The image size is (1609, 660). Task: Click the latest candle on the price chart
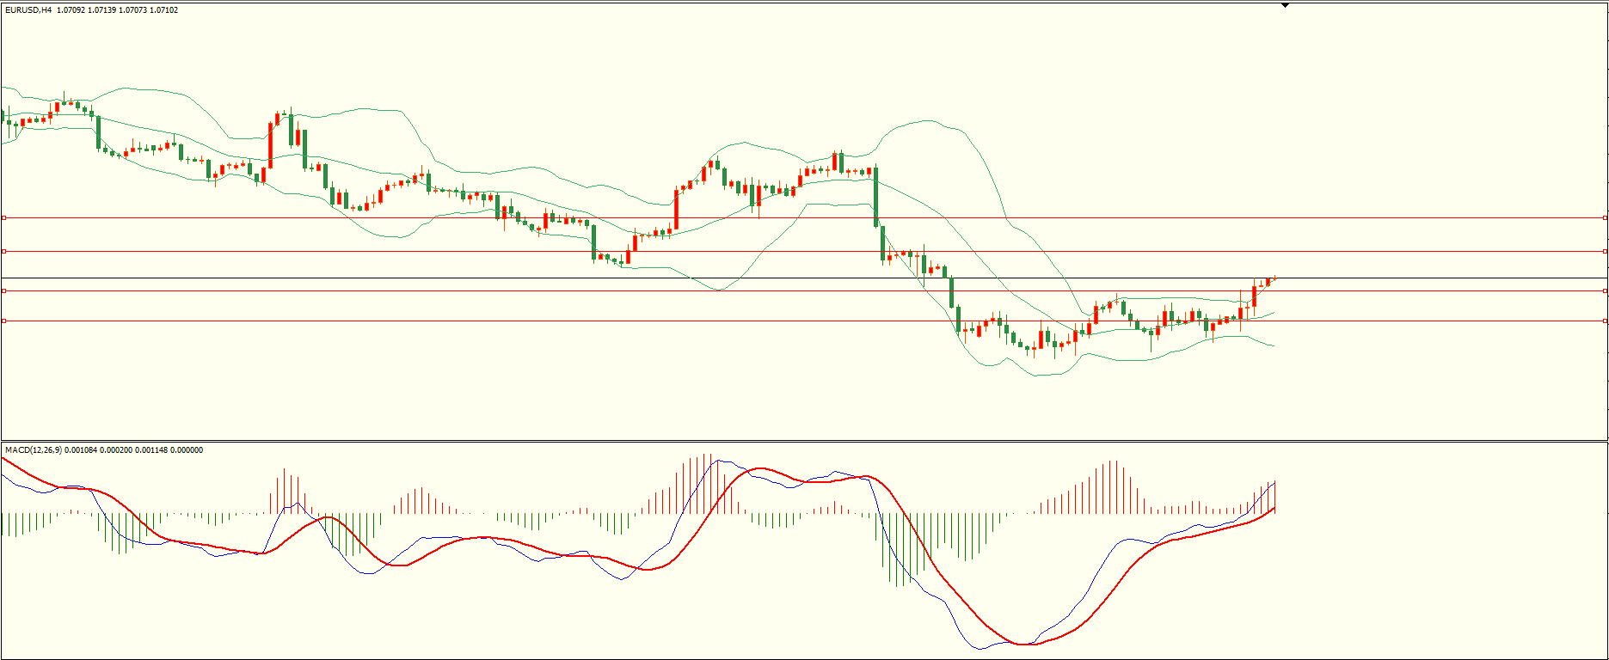tap(1274, 278)
